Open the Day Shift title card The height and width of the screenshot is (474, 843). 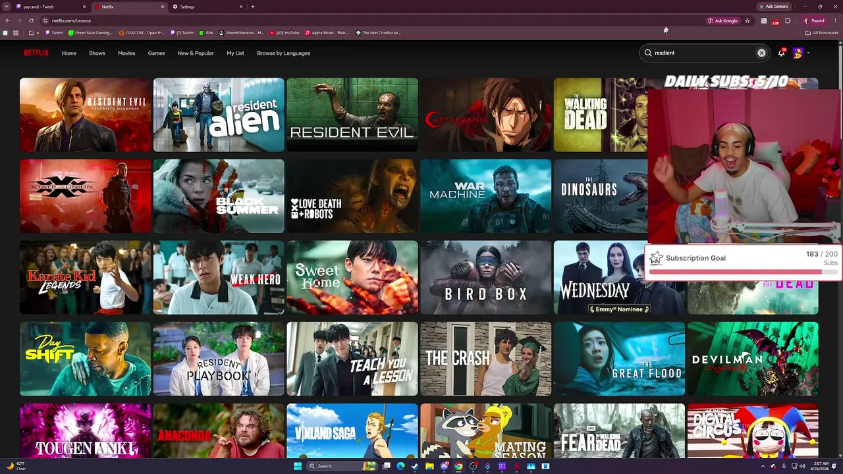(x=86, y=359)
